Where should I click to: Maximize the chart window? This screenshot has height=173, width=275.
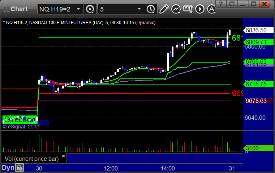coord(253,4)
